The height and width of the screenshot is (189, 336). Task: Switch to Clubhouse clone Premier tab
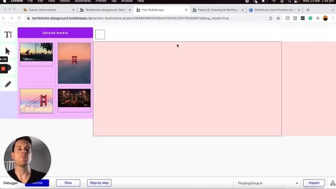tap(275, 10)
